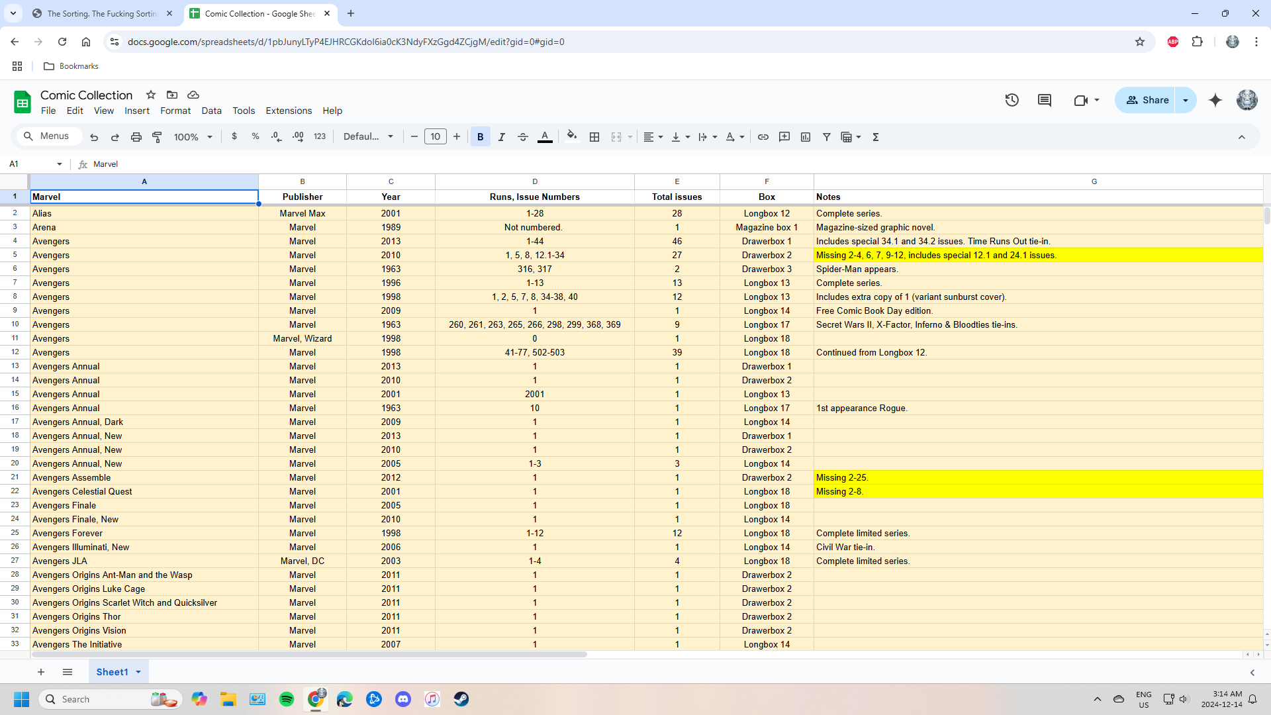The image size is (1271, 715).
Task: Click the Undo icon in toolbar
Action: click(94, 137)
